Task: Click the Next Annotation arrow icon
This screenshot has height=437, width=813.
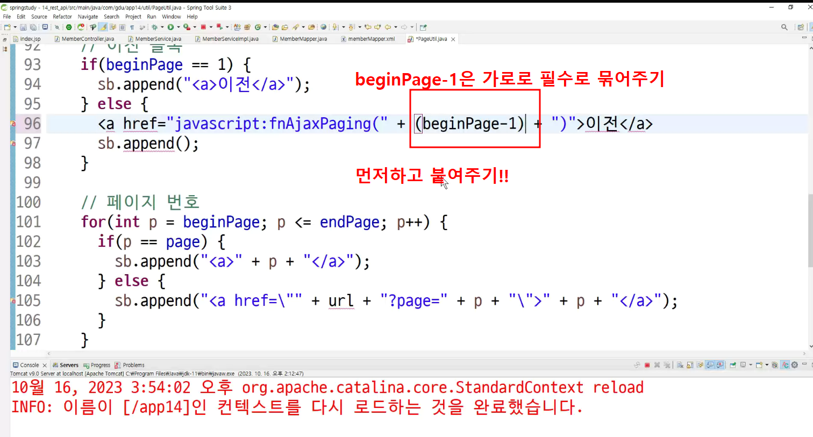Action: coord(335,27)
